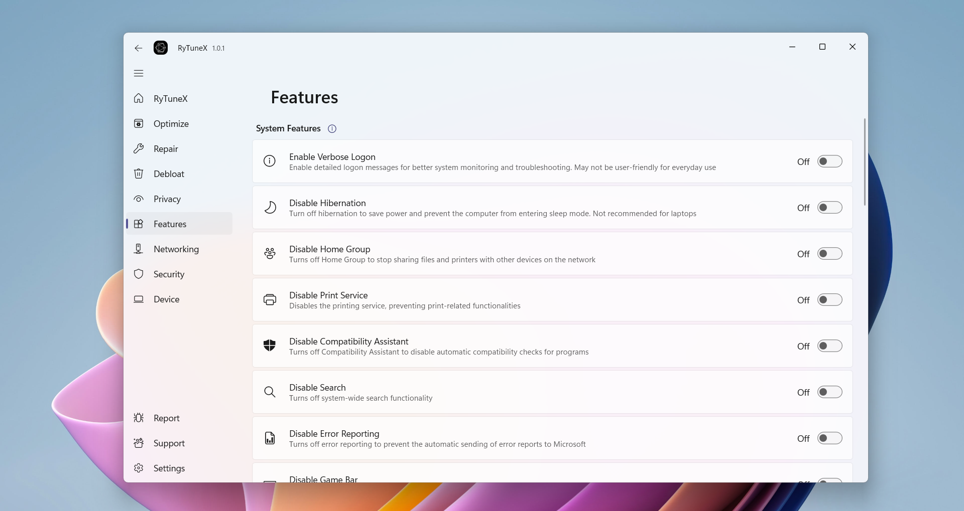The height and width of the screenshot is (511, 964).
Task: Open the Repair page
Action: coord(166,149)
